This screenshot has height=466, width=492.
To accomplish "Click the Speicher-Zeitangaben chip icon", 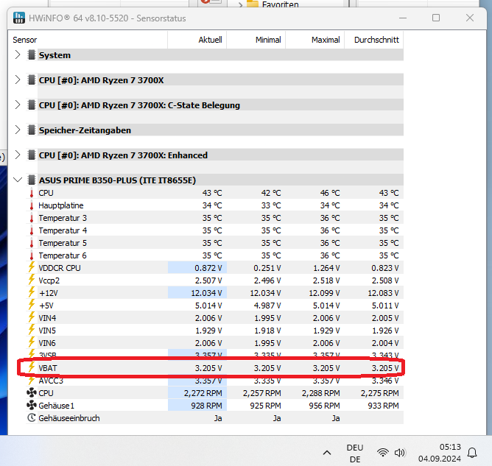I will tap(32, 130).
